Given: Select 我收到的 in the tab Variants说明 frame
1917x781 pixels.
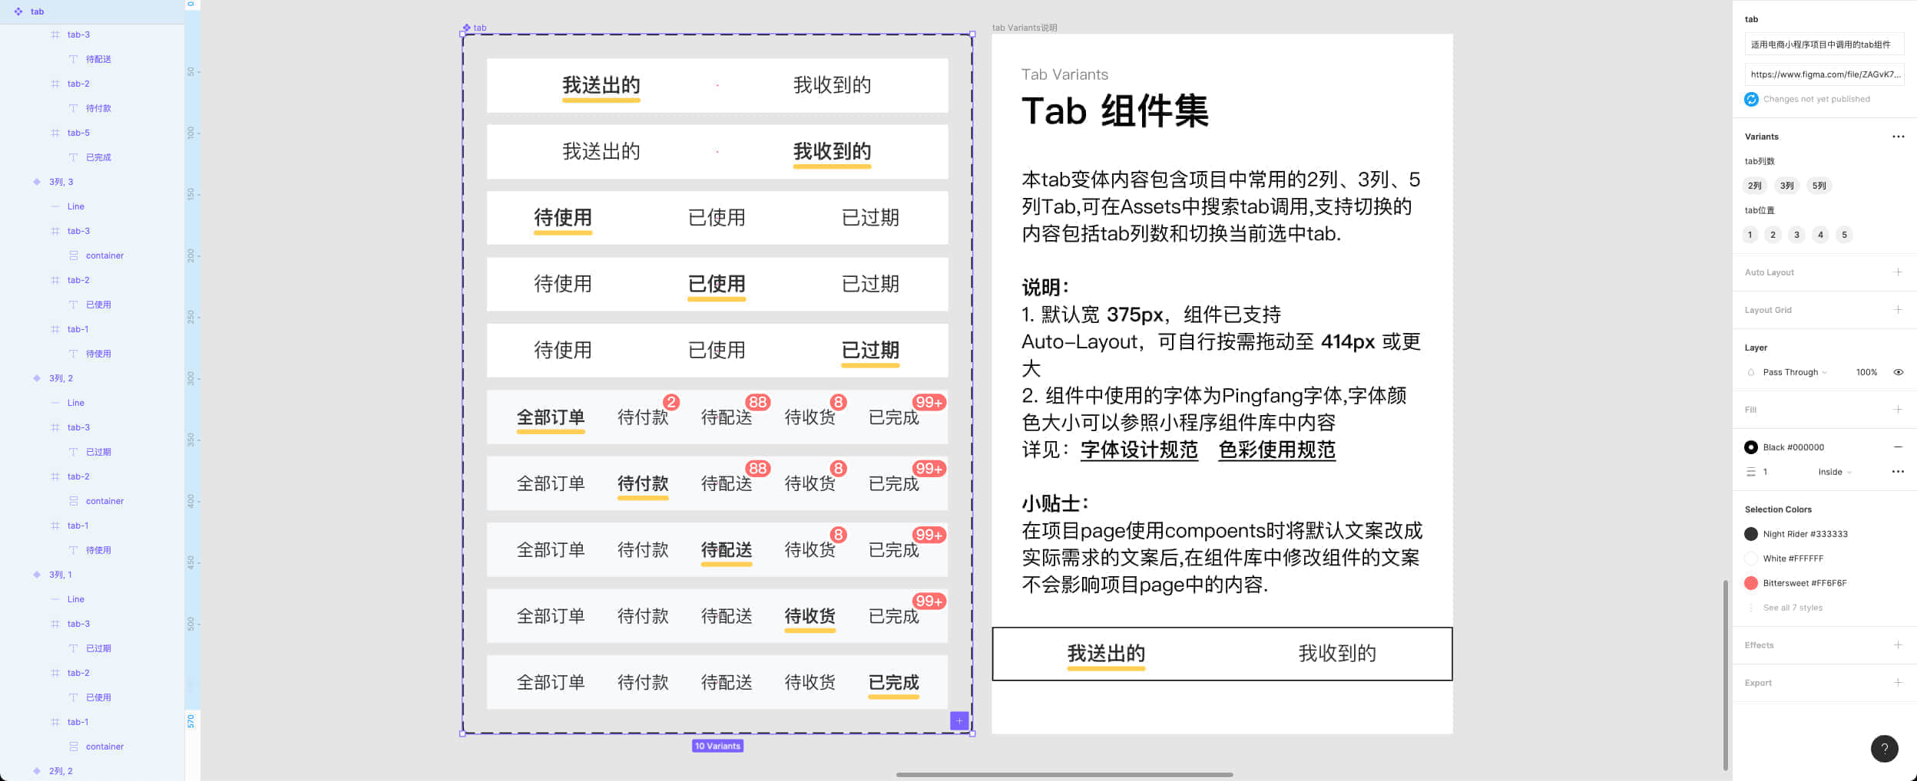Looking at the screenshot, I should [x=1337, y=654].
